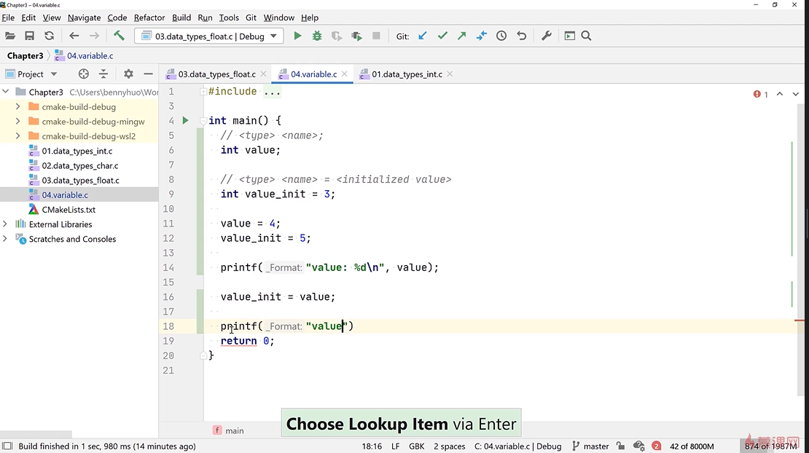Build project with hammer icon
The width and height of the screenshot is (809, 453).
119,36
